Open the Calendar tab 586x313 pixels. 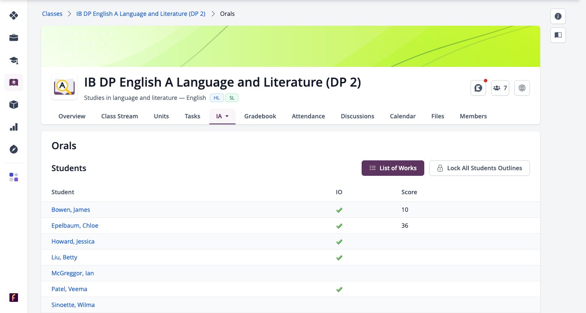[403, 116]
